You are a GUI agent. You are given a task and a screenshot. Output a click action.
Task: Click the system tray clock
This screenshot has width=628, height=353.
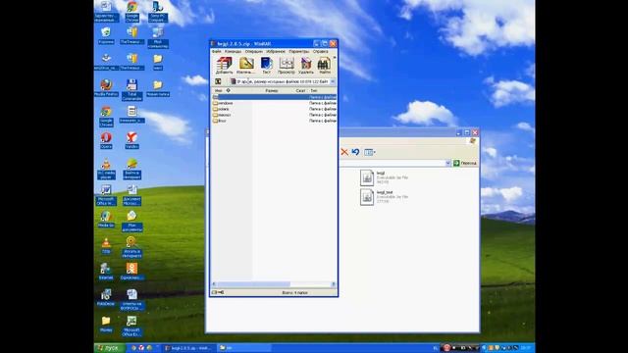click(x=526, y=348)
